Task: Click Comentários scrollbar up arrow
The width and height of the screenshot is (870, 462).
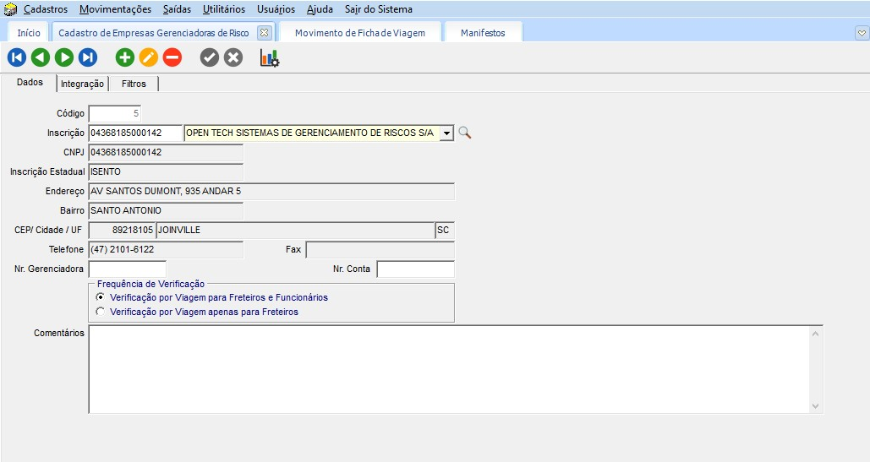Action: [x=815, y=333]
